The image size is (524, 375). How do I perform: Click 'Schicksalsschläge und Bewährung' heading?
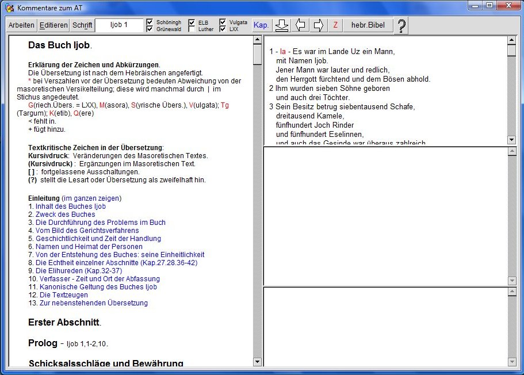pyautogui.click(x=106, y=363)
